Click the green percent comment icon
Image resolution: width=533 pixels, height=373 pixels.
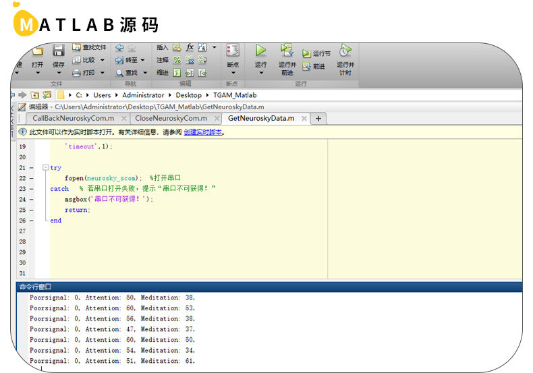click(177, 60)
